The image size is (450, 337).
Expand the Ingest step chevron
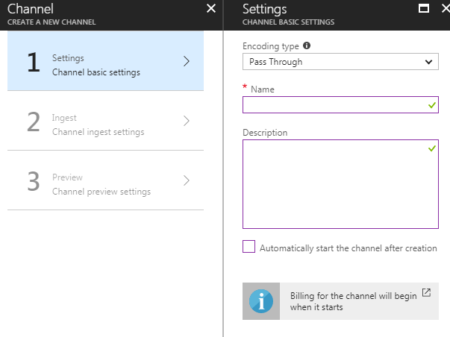coord(187,121)
